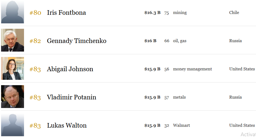Select the Walmart source entry

pyautogui.click(x=181, y=125)
